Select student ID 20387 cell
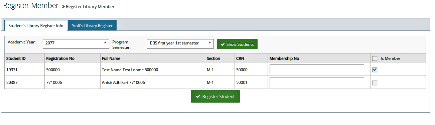The image size is (435, 125). click(x=24, y=83)
